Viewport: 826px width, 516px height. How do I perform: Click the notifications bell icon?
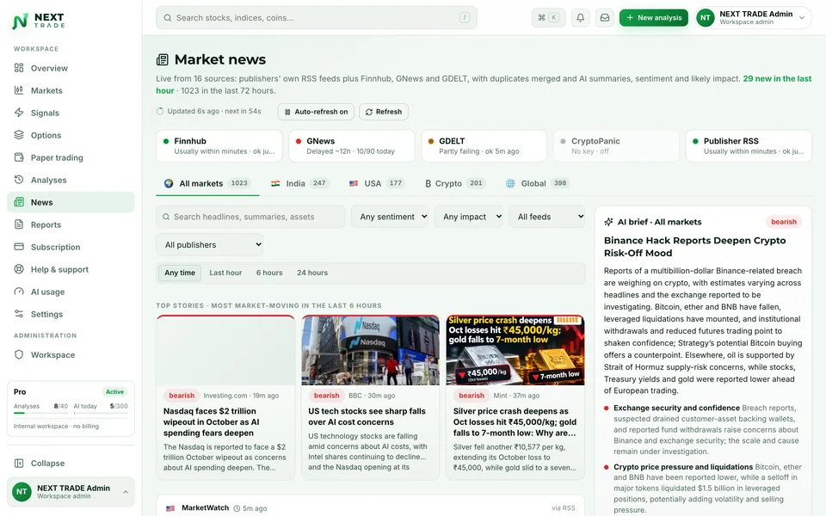pyautogui.click(x=580, y=17)
